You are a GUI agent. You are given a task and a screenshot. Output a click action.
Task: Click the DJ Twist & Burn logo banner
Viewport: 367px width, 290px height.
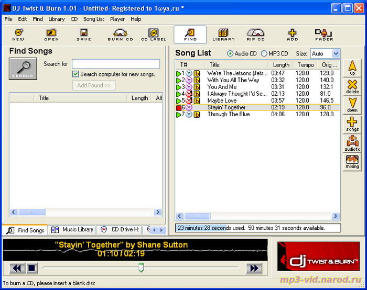318,256
